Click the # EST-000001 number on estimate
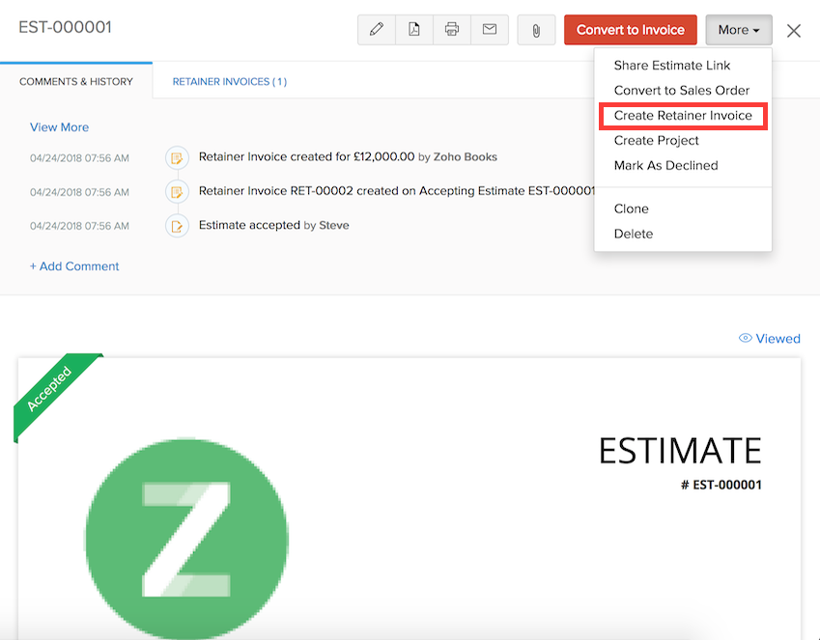Image resolution: width=820 pixels, height=640 pixels. click(x=721, y=486)
